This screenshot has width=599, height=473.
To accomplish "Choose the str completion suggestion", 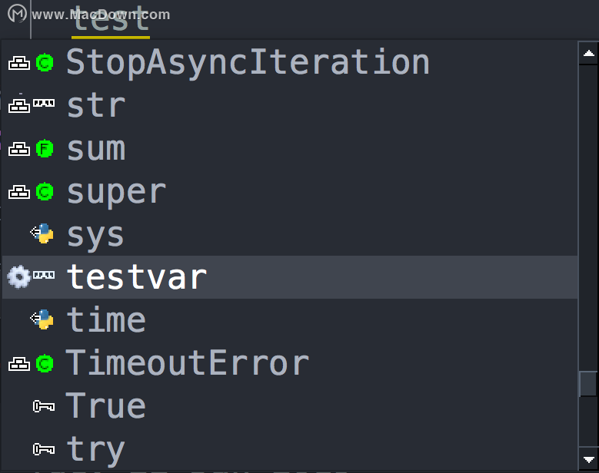I will (x=290, y=105).
